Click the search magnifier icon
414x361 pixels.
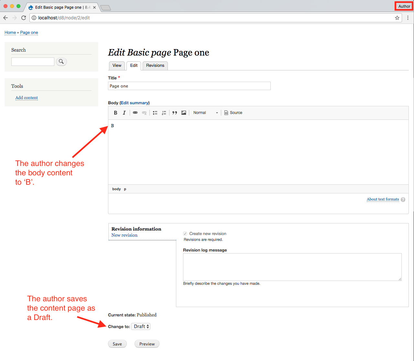point(61,61)
